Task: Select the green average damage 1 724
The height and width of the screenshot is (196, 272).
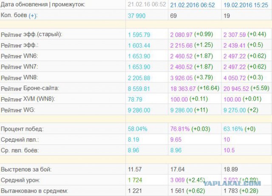Action: [x=135, y=180]
